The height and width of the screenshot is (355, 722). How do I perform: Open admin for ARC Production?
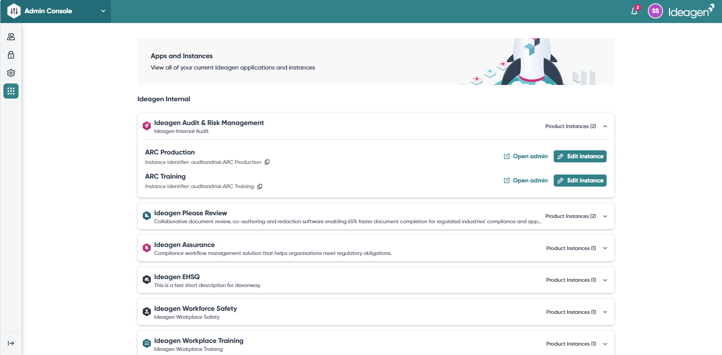tap(526, 156)
